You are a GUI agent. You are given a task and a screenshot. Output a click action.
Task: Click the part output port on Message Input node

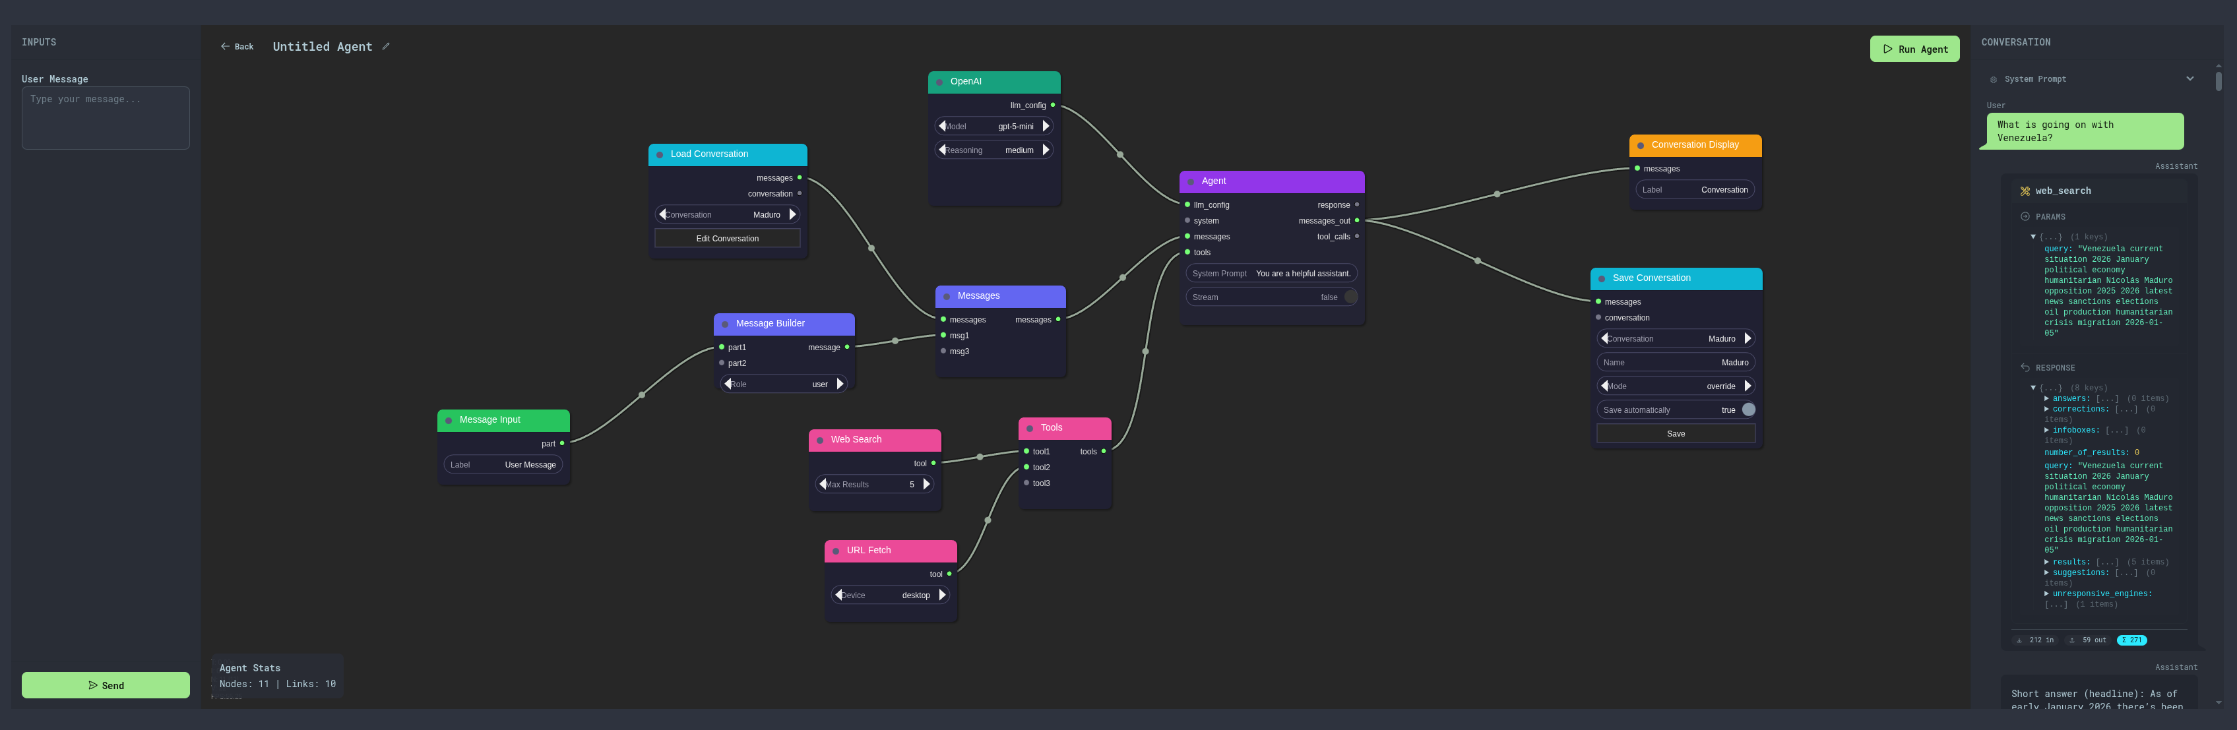(563, 444)
